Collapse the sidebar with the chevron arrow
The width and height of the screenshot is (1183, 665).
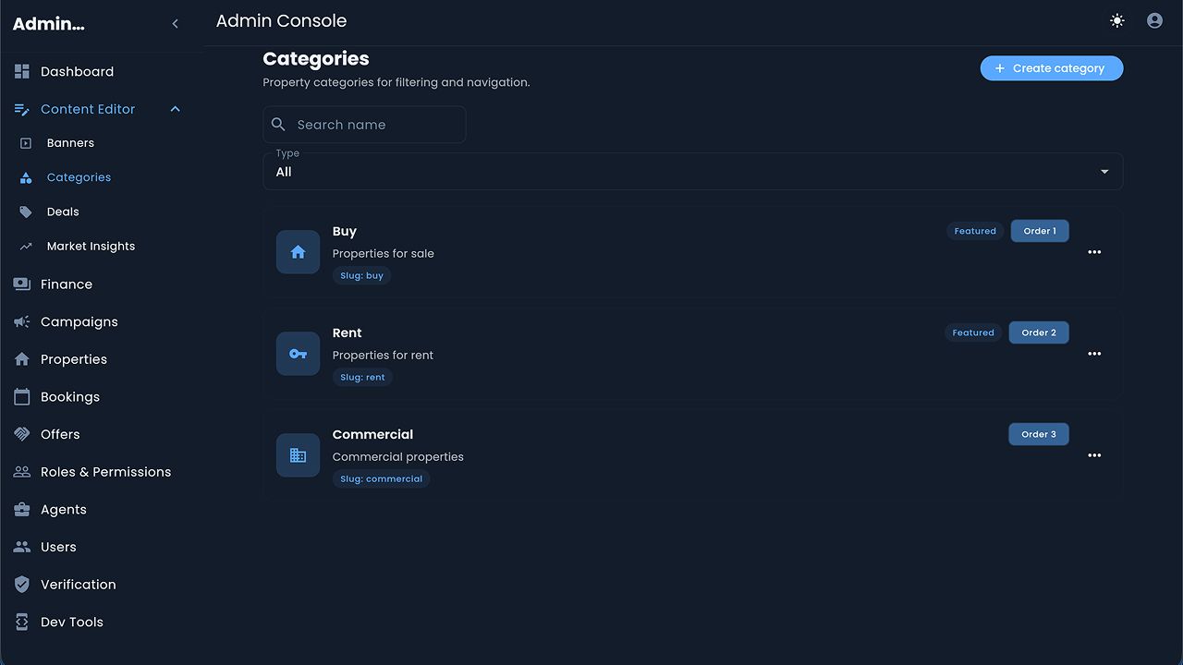[176, 24]
